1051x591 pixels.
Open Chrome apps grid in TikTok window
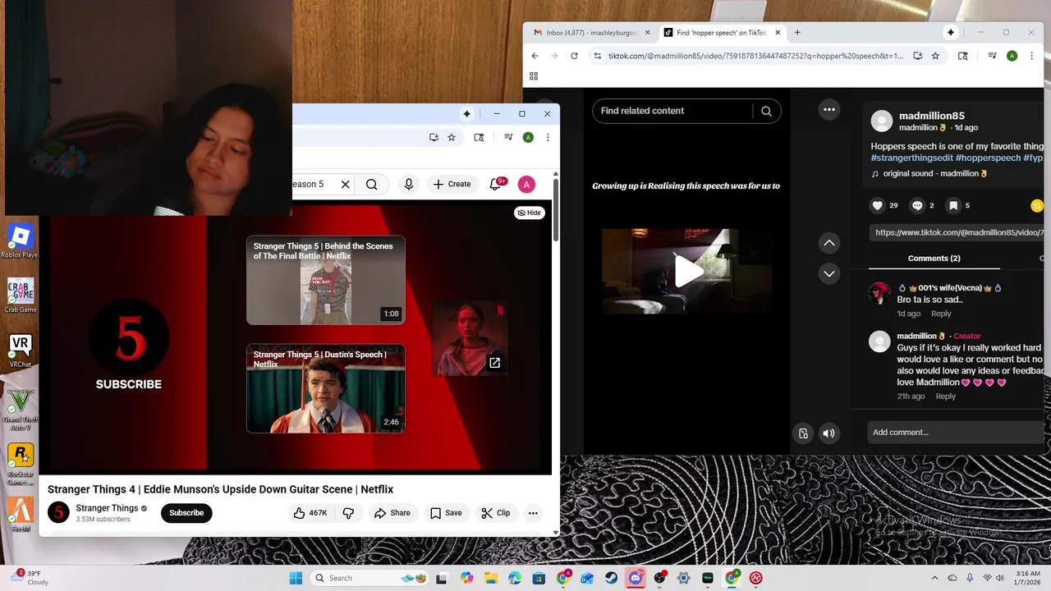tap(534, 76)
